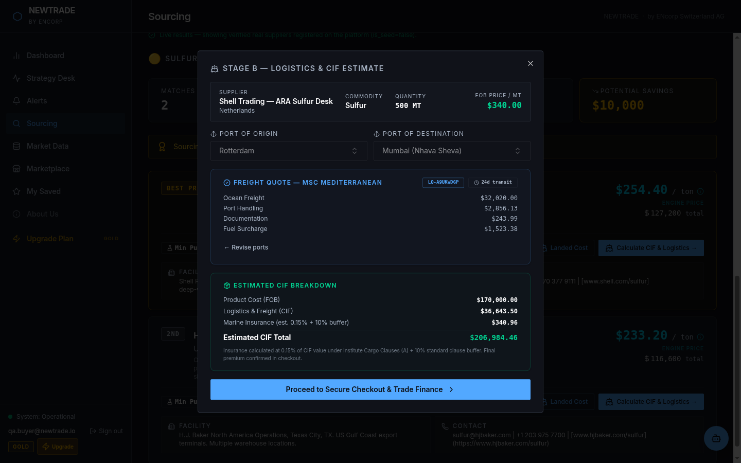Open the Port of Destination dropdown showing Mumbai
The width and height of the screenshot is (741, 463).
pyautogui.click(x=452, y=151)
